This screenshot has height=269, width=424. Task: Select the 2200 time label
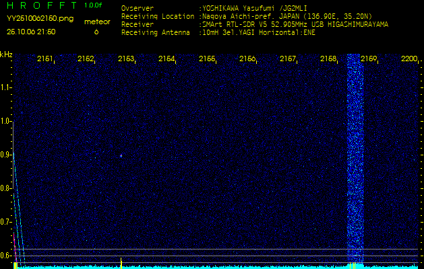[409, 59]
